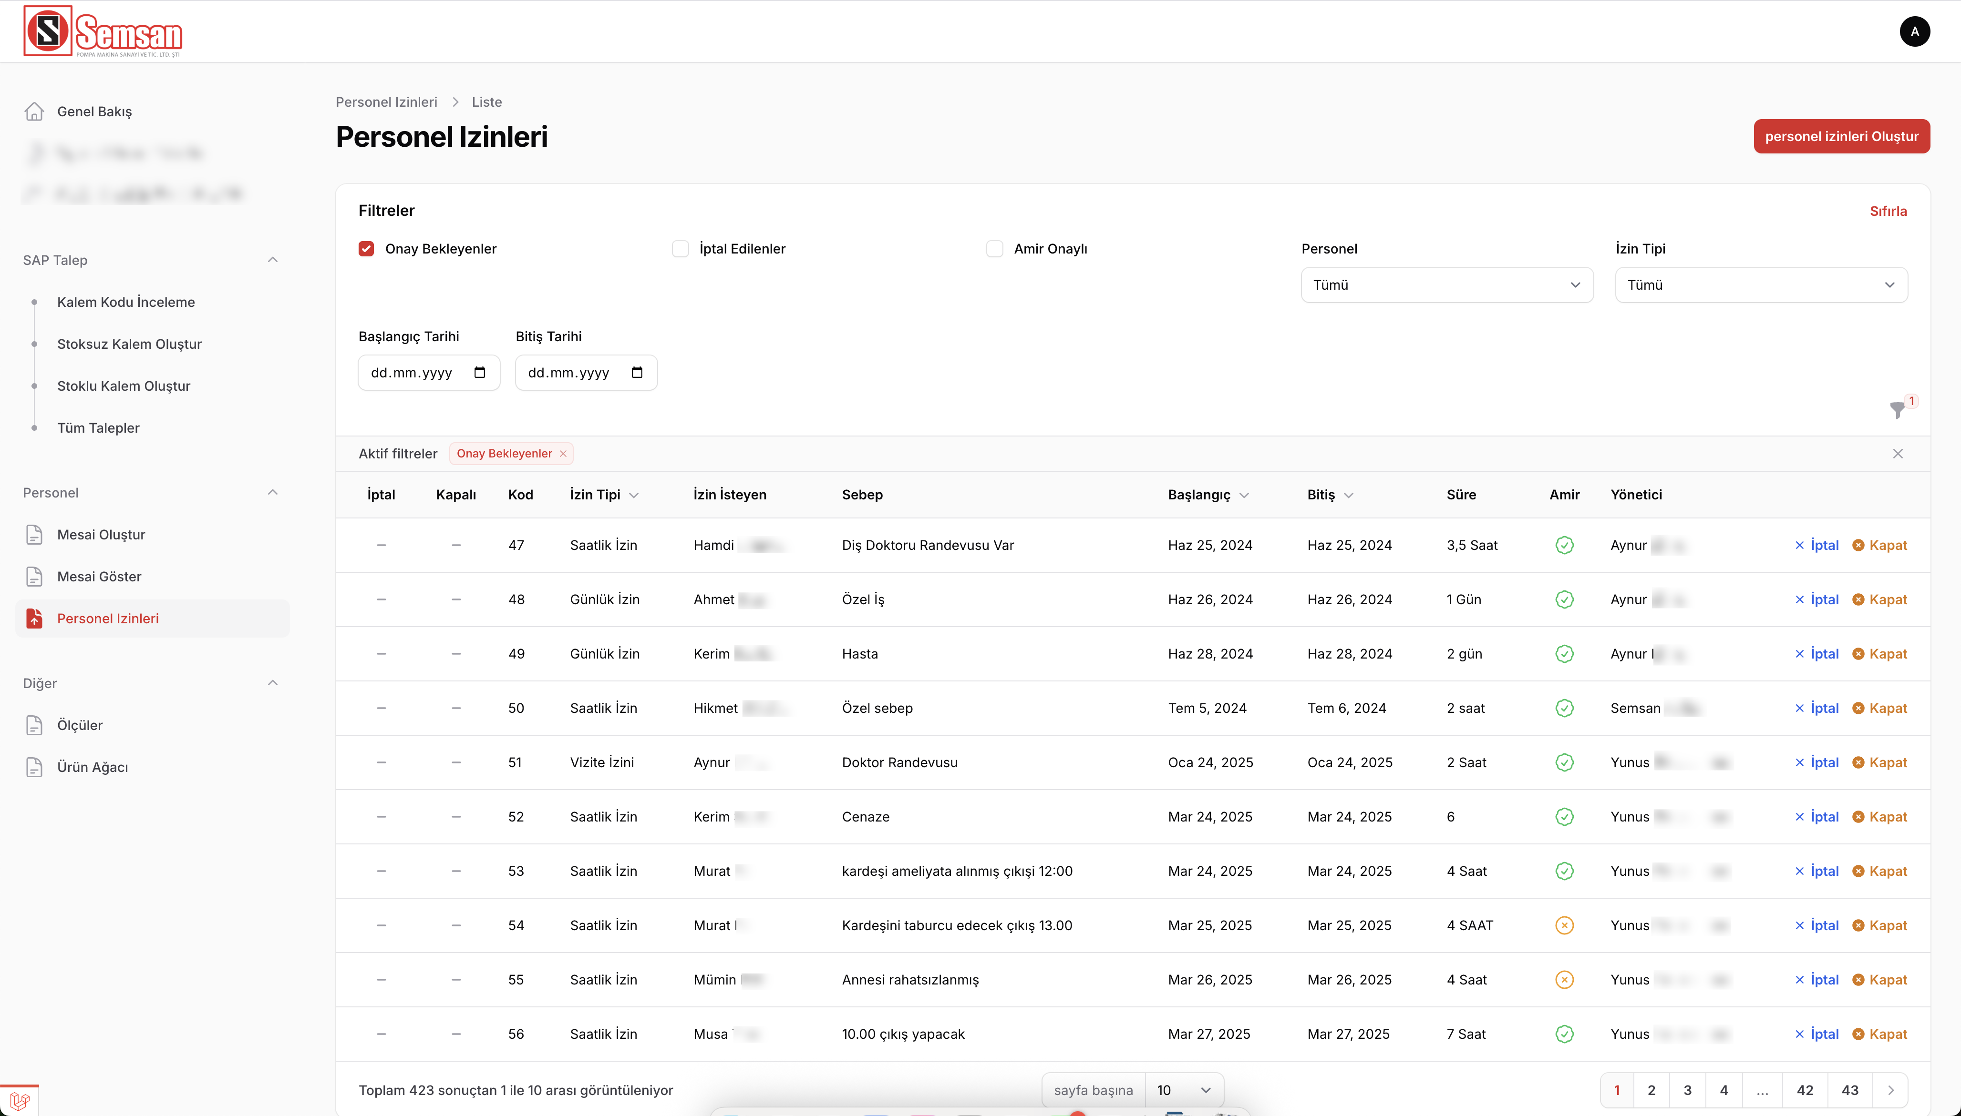This screenshot has width=1961, height=1116.
Task: Click next page arrow in pagination
Action: (x=1890, y=1090)
